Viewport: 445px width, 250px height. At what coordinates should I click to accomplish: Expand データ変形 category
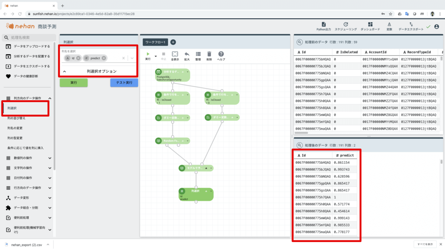[x=50, y=198]
